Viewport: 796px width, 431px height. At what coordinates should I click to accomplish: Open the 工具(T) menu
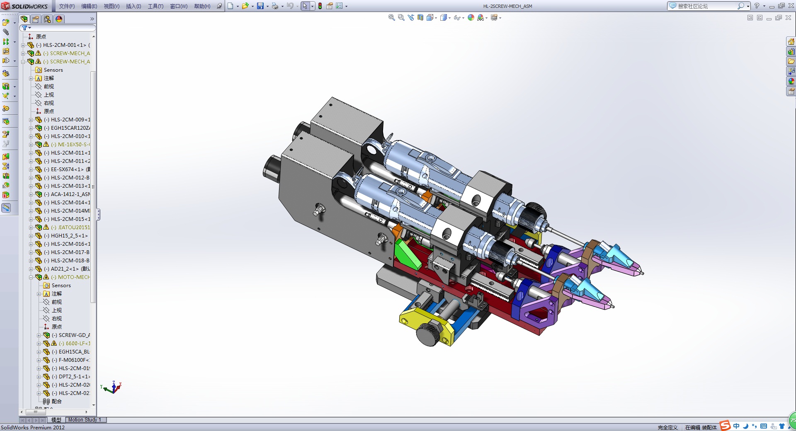[155, 6]
